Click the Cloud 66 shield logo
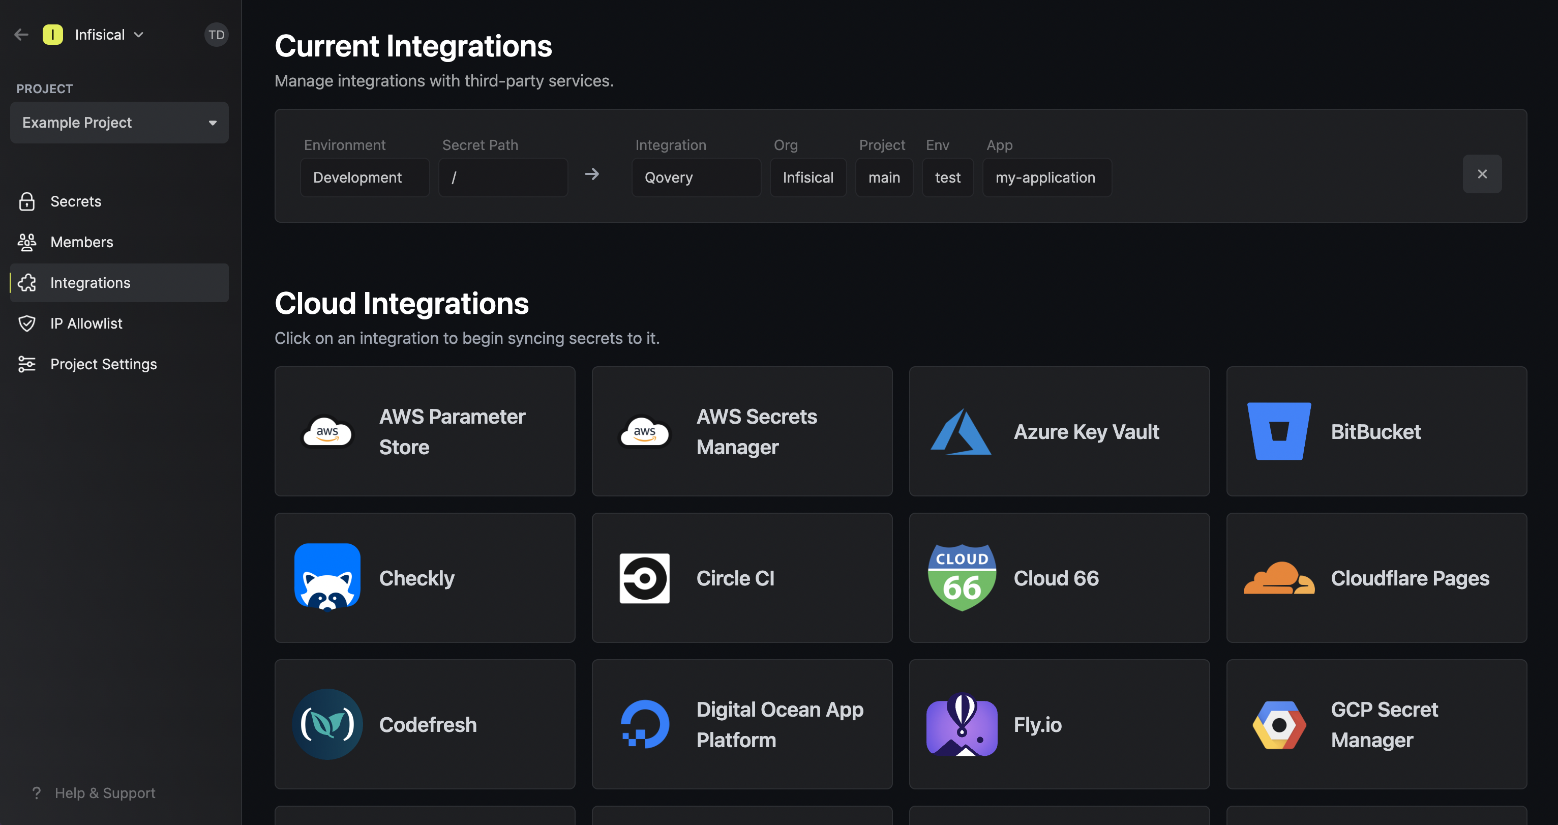Image resolution: width=1558 pixels, height=825 pixels. [x=962, y=578]
